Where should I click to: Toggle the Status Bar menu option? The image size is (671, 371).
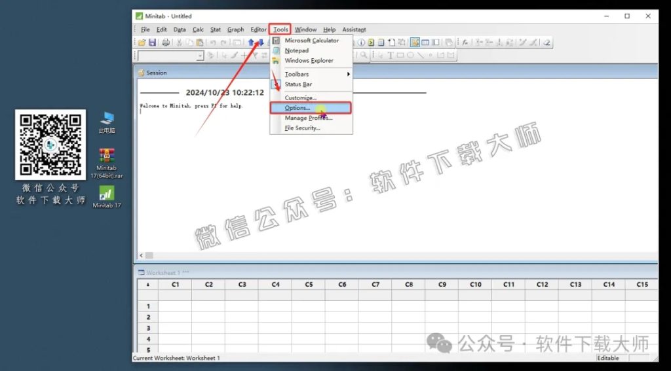pos(311,84)
